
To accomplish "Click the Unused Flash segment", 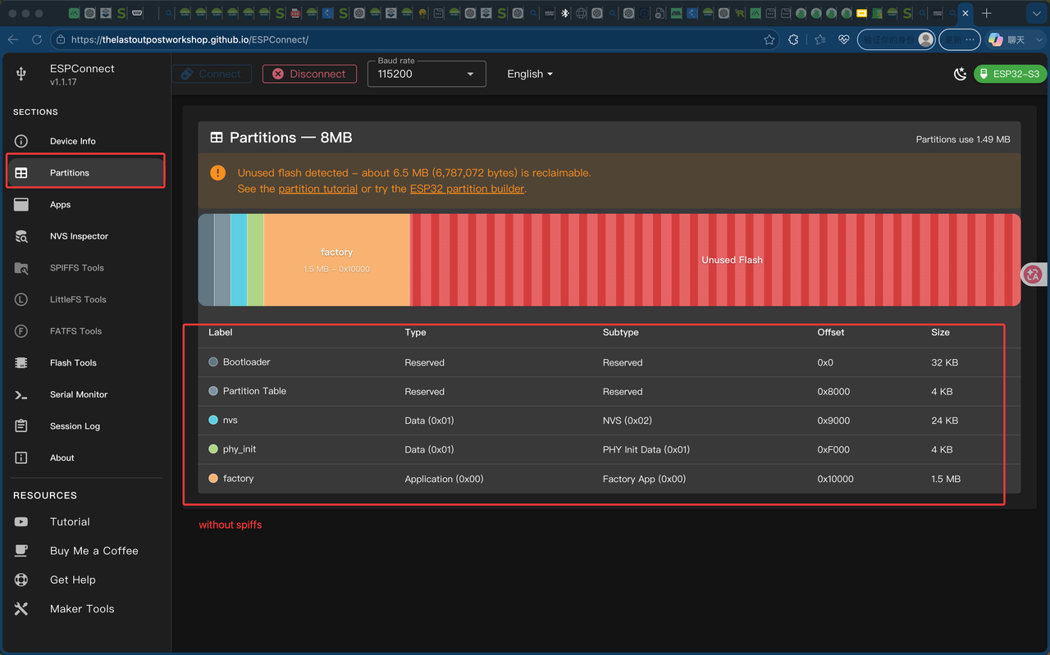I will [715, 260].
